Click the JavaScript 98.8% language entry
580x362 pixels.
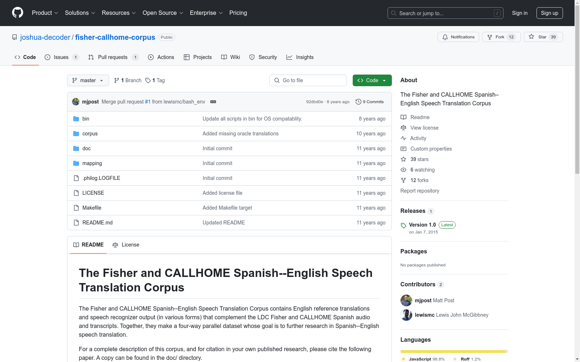point(423,359)
